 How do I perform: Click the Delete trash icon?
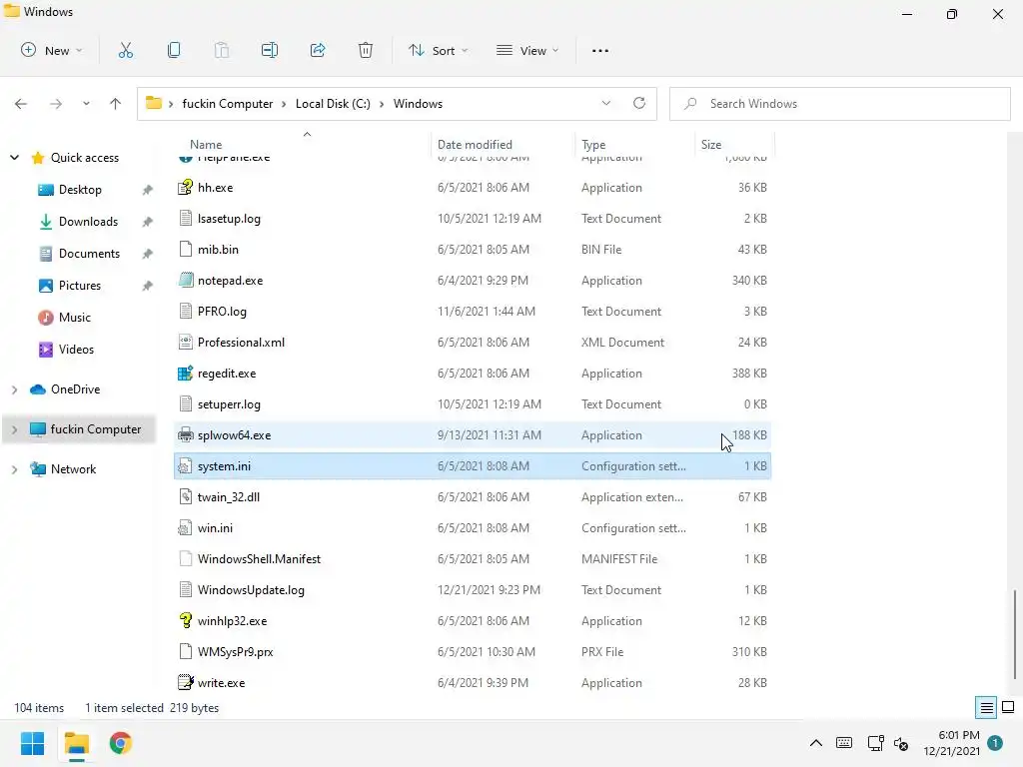point(366,50)
